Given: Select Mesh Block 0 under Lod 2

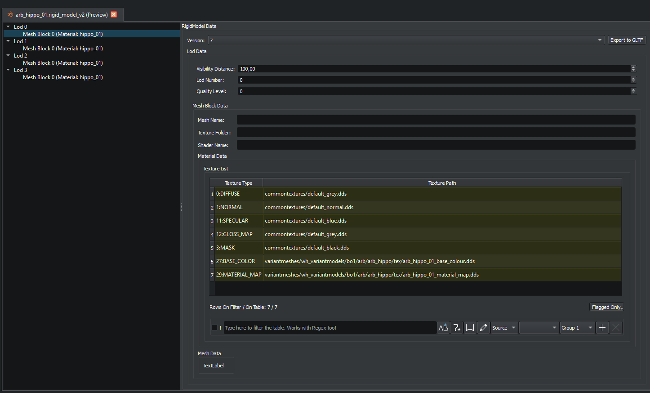Looking at the screenshot, I should pyautogui.click(x=63, y=63).
